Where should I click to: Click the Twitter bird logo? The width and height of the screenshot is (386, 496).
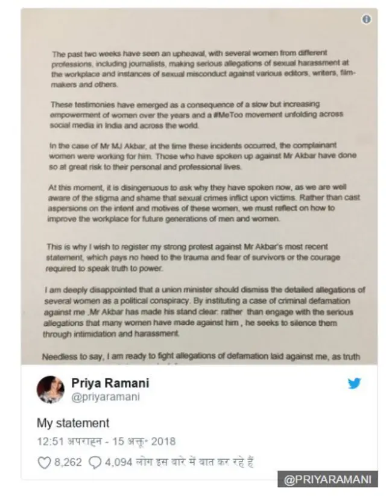(x=354, y=384)
